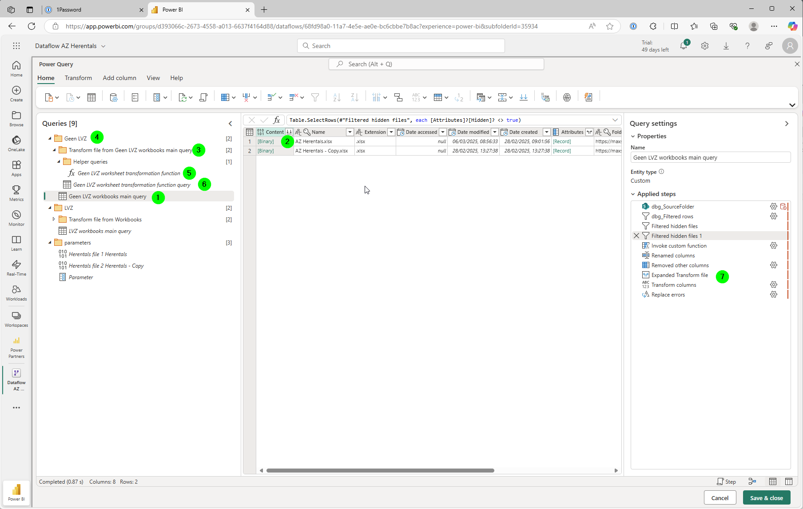Image resolution: width=803 pixels, height=509 pixels.
Task: Switch to the Add column ribbon tab
Action: click(x=119, y=78)
